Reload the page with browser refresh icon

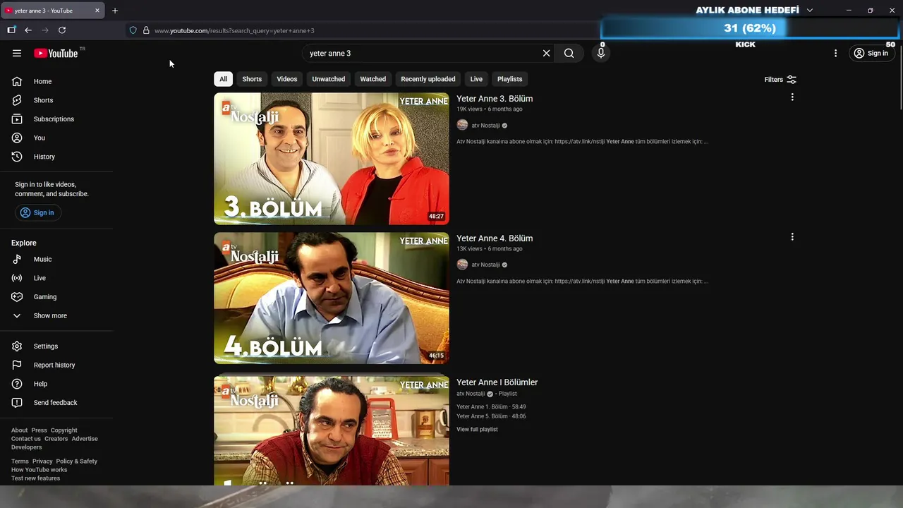[62, 30]
